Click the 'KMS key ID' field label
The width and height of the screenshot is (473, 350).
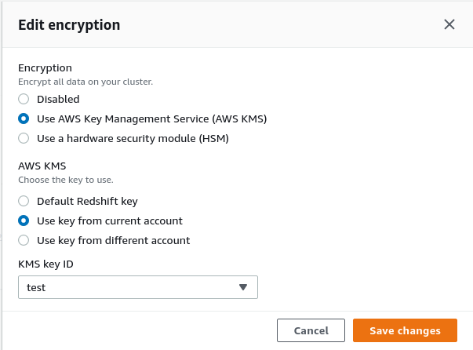pyautogui.click(x=45, y=264)
